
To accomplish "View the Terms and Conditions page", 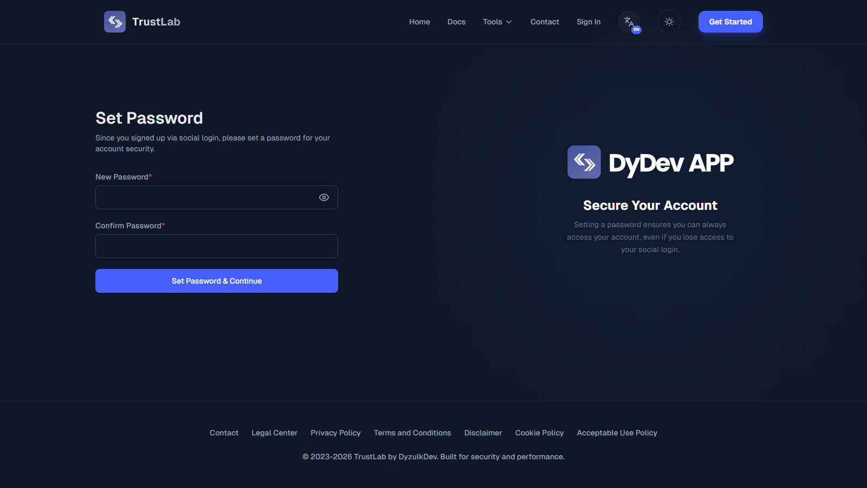I will [412, 433].
